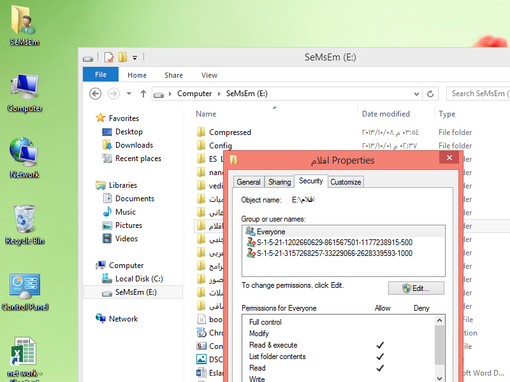Open the recent locations dropdown arrow
510x382 pixels.
129,94
